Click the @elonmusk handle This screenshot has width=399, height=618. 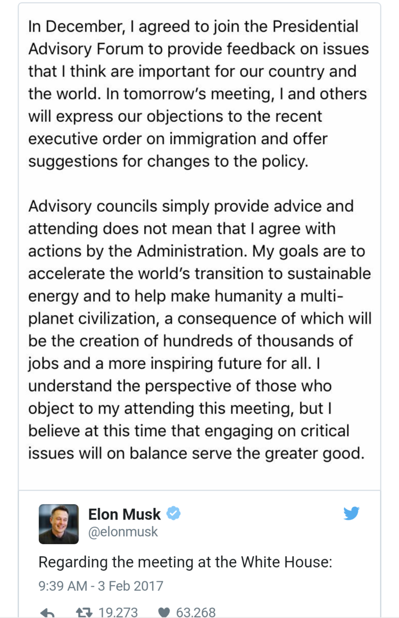[x=123, y=532]
